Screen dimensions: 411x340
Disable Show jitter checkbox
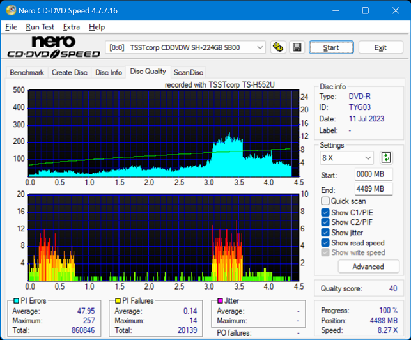pyautogui.click(x=325, y=233)
